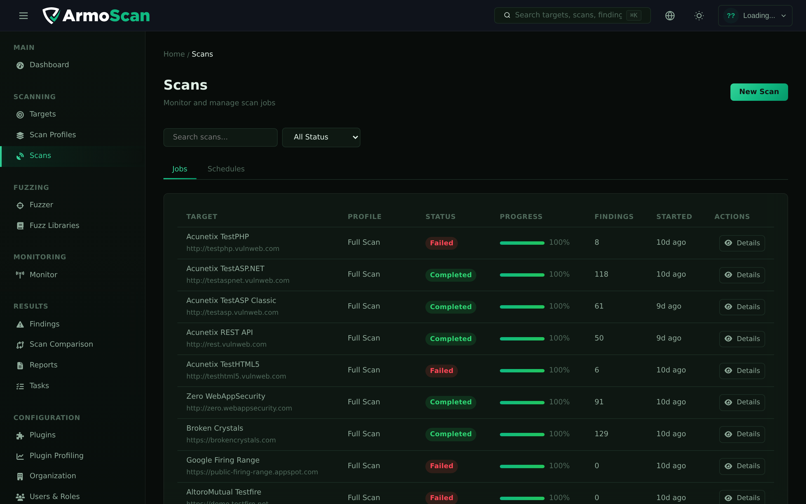Click Acunetix TestPHP progress bar
The height and width of the screenshot is (504, 806).
point(522,243)
